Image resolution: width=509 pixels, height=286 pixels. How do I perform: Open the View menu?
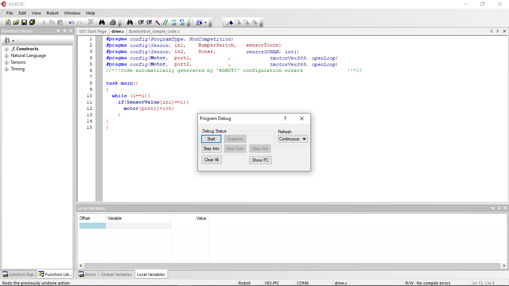36,13
